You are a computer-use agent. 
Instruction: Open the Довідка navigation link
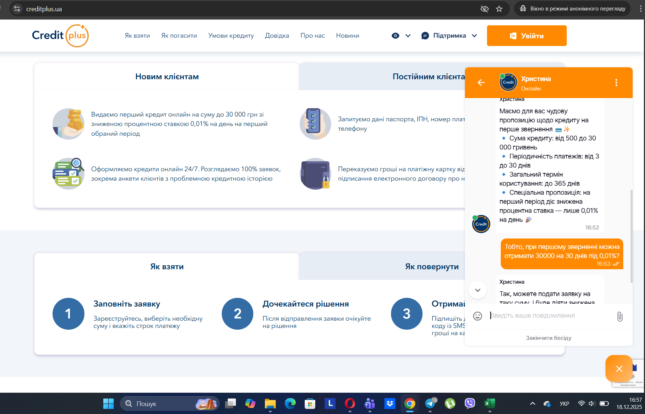[x=277, y=35]
